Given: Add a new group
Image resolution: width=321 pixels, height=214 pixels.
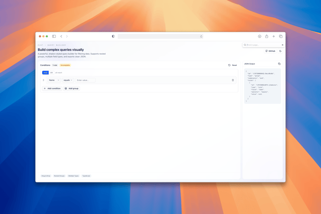Looking at the screenshot, I should 71,88.
